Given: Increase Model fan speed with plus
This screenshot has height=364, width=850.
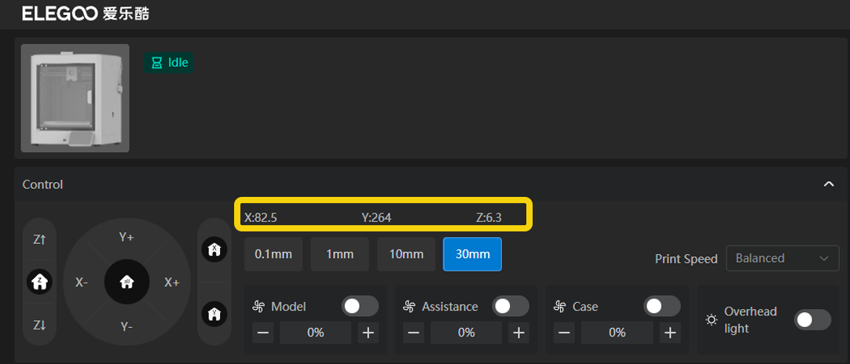Looking at the screenshot, I should click(x=368, y=333).
